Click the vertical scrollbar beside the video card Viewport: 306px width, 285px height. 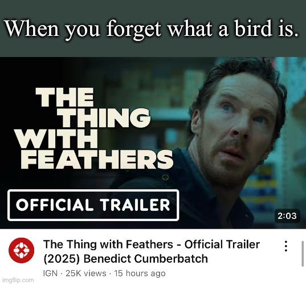(303, 254)
